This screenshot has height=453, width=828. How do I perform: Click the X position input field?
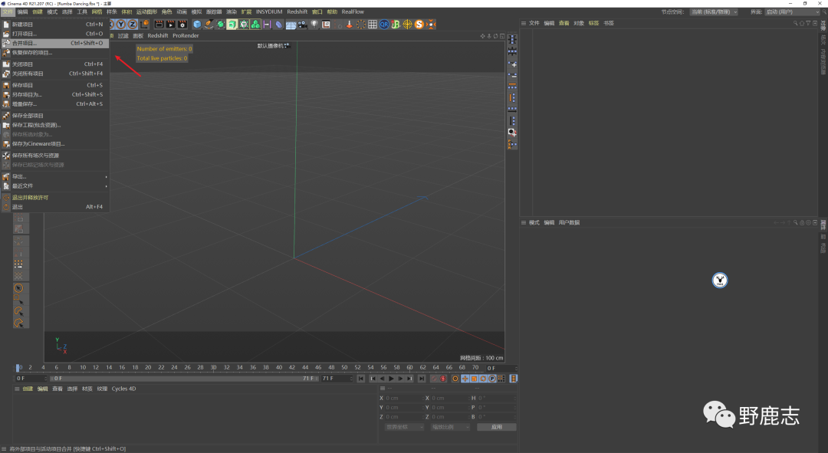401,398
